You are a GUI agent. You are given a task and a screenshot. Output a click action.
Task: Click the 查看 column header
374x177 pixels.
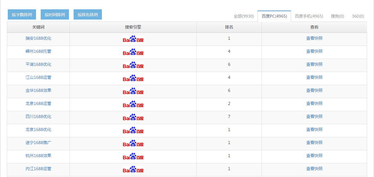pos(314,27)
